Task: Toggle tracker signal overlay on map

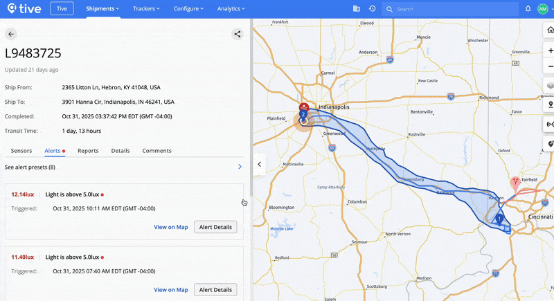Action: coord(550,125)
